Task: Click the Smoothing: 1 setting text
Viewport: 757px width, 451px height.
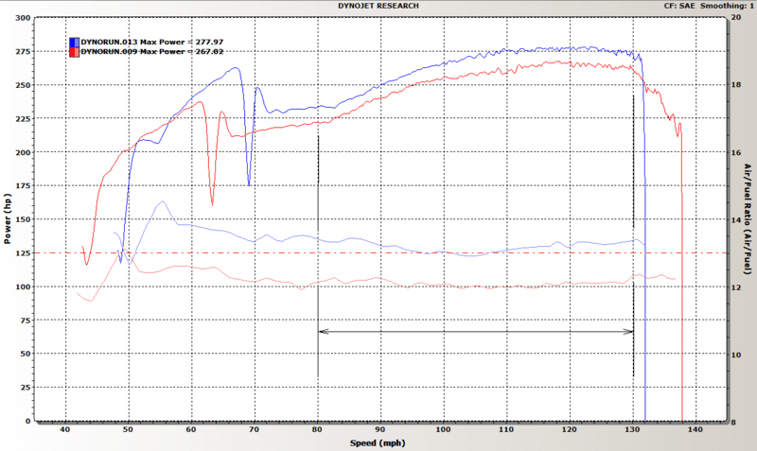Action: 722,6
